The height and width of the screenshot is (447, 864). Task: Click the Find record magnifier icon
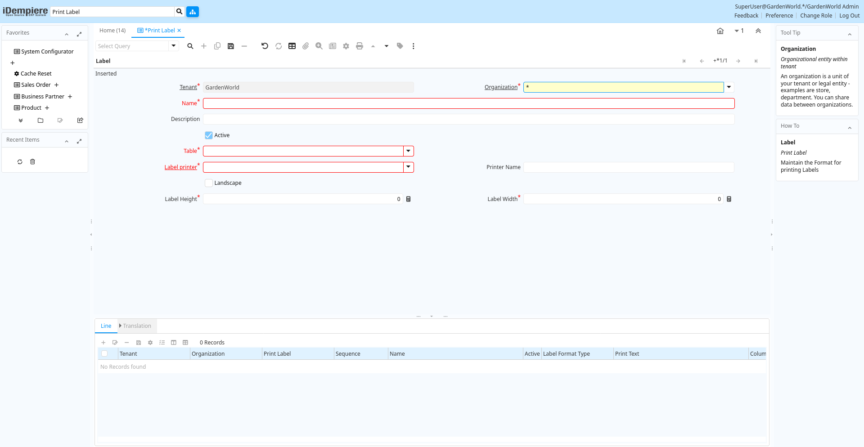[190, 46]
